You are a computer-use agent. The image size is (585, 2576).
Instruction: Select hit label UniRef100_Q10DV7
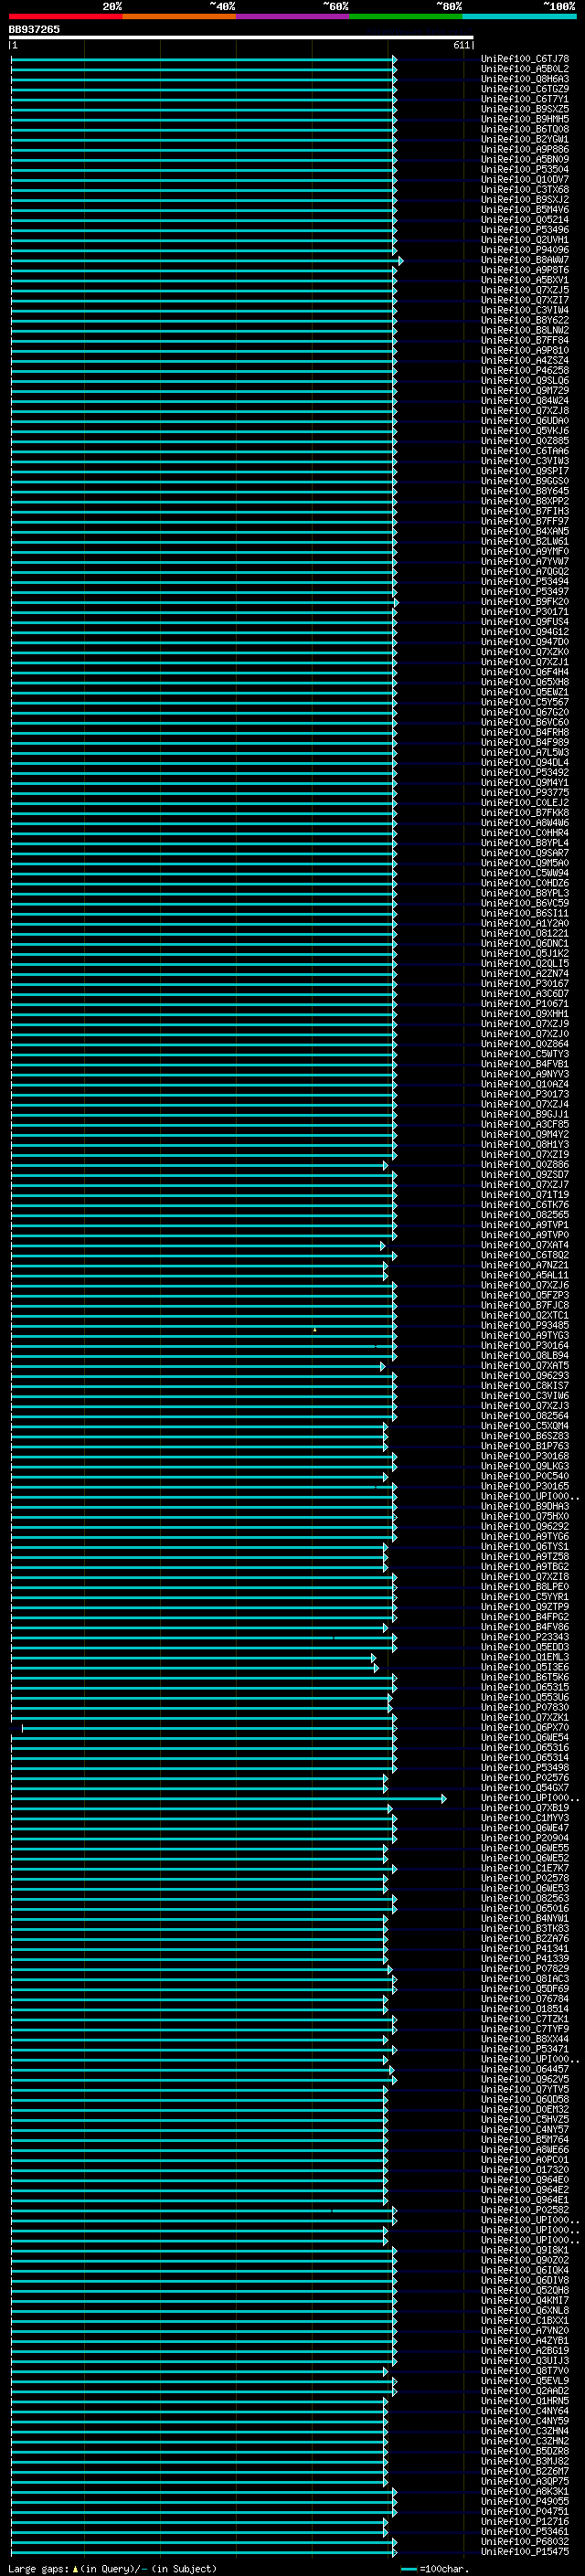pyautogui.click(x=525, y=180)
